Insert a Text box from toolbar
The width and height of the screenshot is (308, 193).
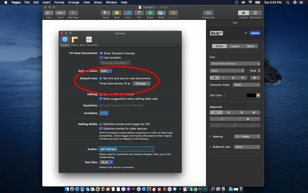click(x=139, y=13)
